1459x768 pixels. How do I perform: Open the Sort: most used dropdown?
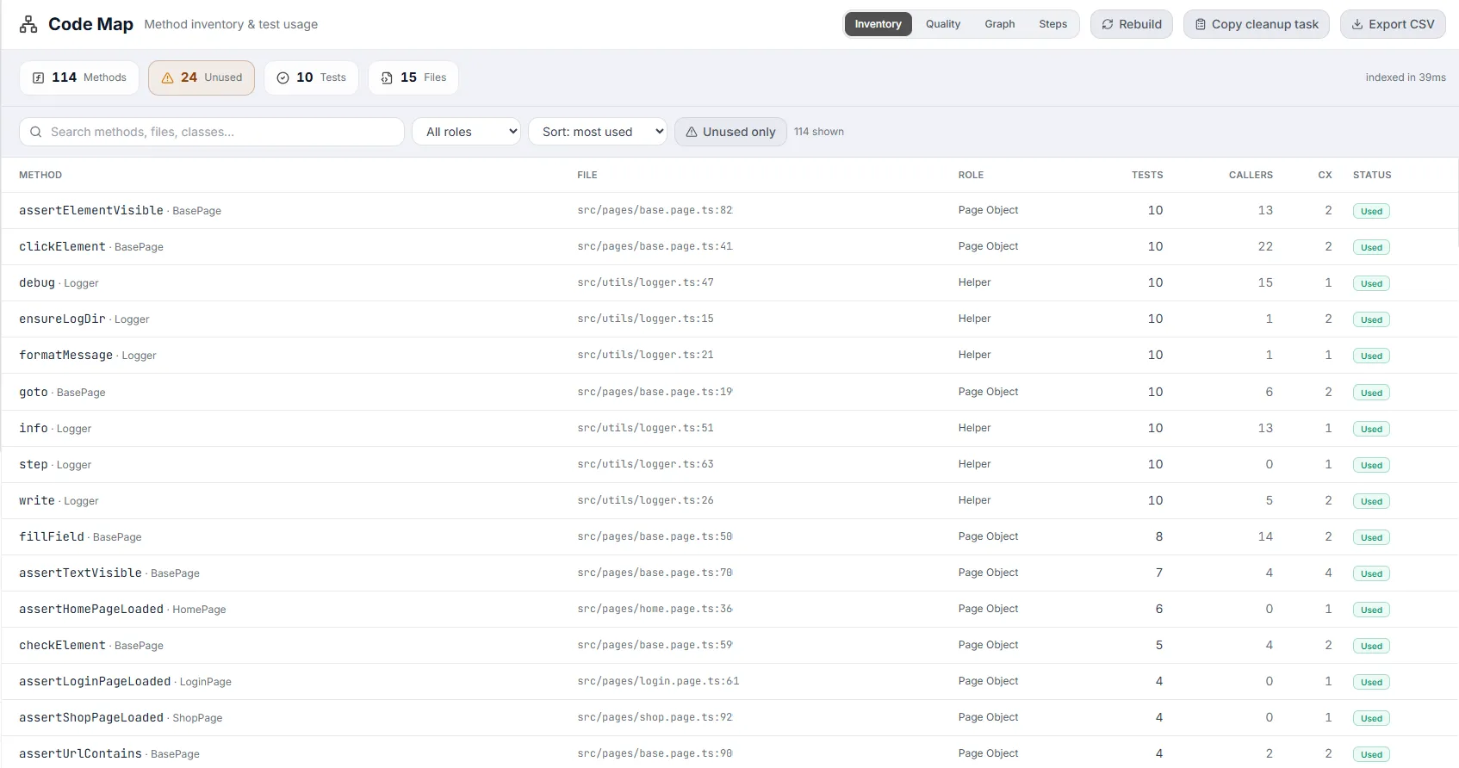click(x=598, y=132)
